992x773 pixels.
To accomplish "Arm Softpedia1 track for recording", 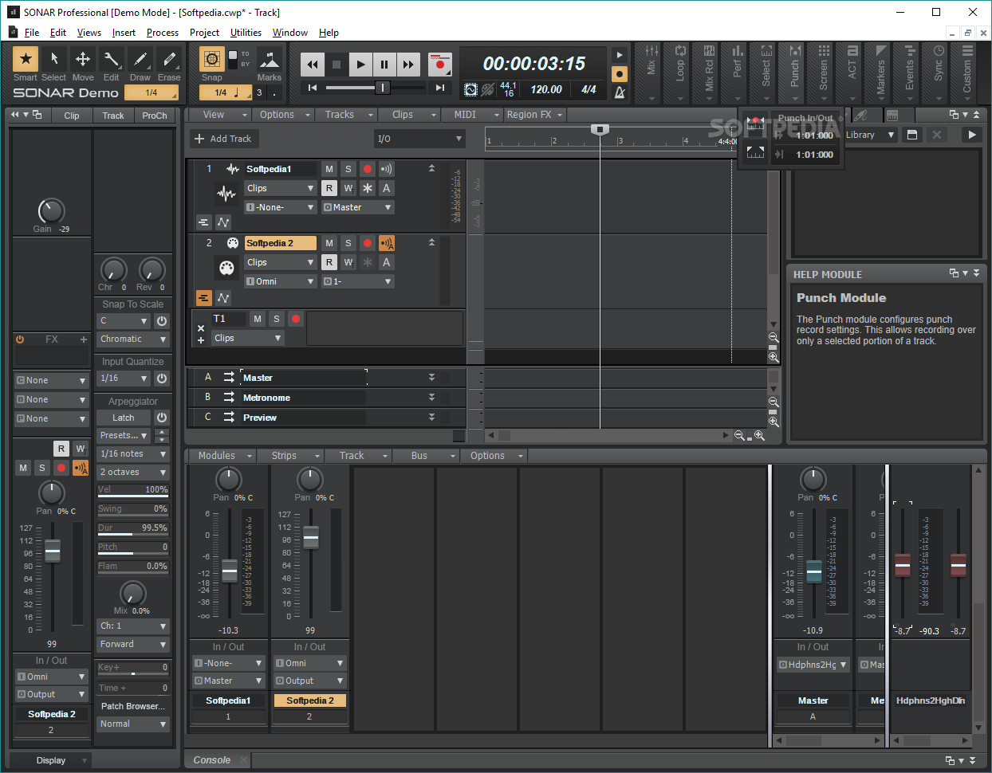I will pos(368,169).
